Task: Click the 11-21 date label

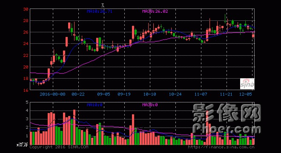Action: [x=226, y=94]
